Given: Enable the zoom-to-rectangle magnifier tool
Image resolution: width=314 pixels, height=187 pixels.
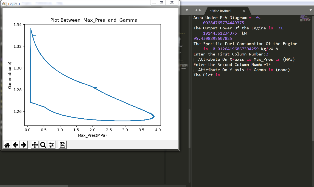Looking at the screenshot, I should (43, 145).
